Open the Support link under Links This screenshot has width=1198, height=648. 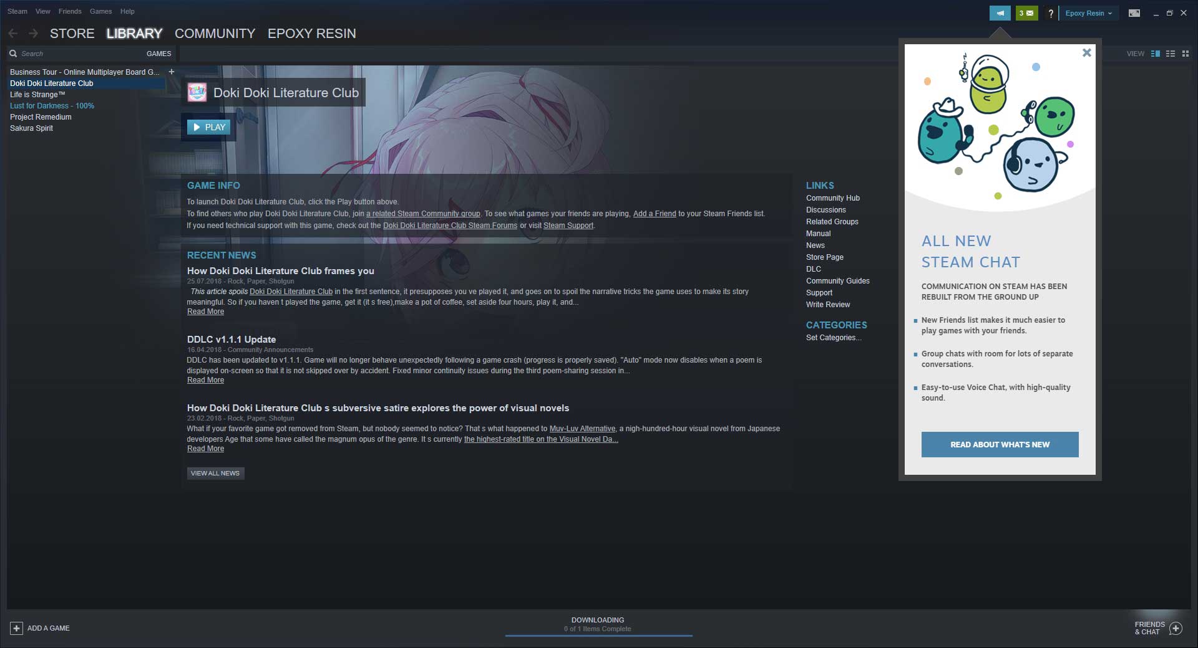click(819, 292)
